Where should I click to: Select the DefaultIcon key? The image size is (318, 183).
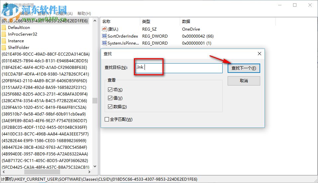[19, 28]
